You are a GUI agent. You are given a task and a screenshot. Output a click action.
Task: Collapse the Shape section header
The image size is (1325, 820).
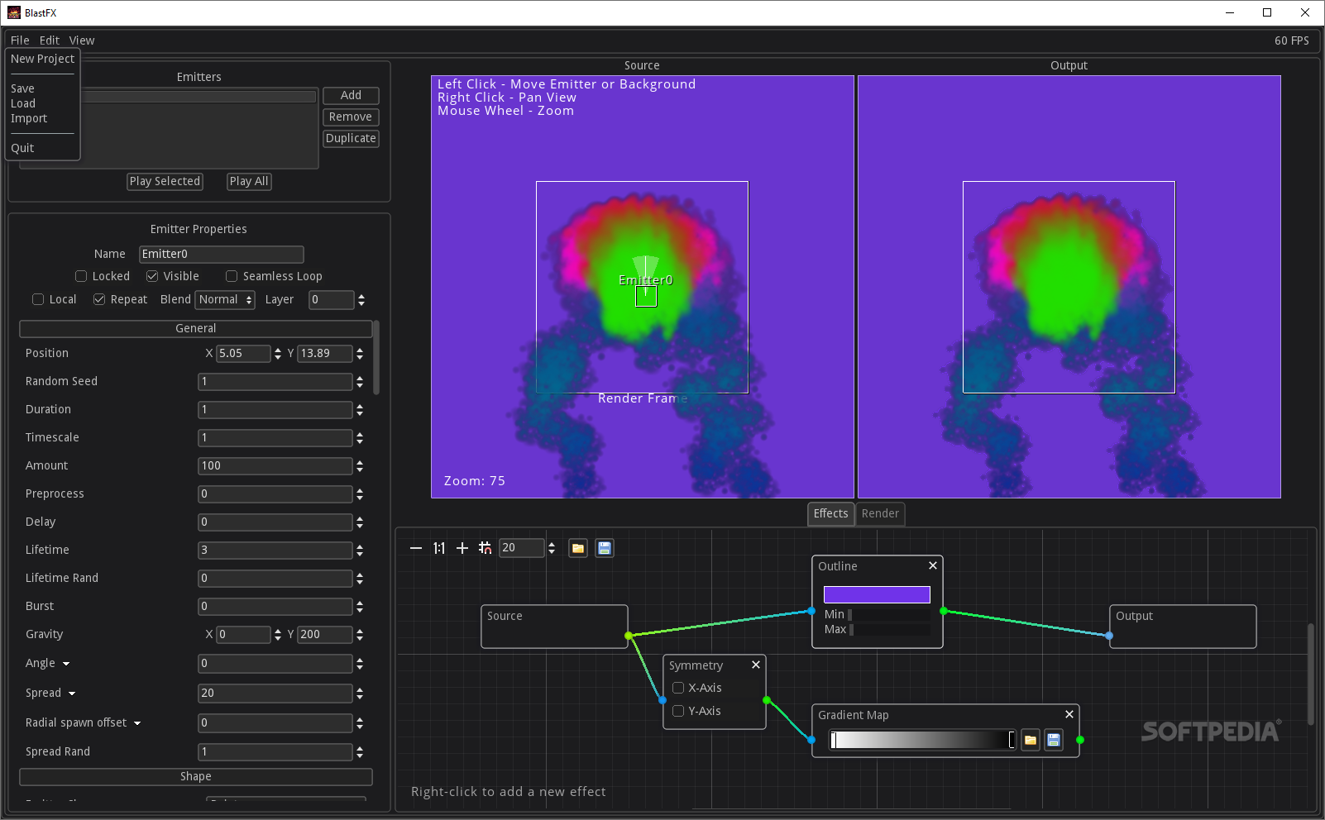coord(196,777)
